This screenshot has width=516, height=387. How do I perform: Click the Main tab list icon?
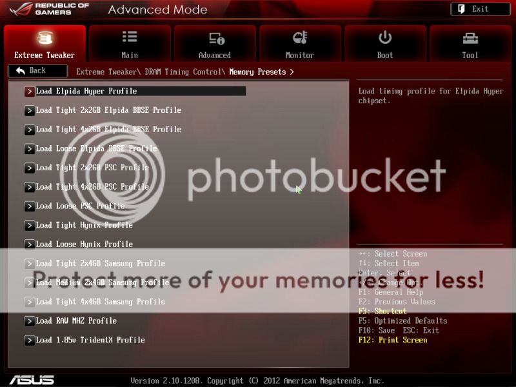point(130,37)
